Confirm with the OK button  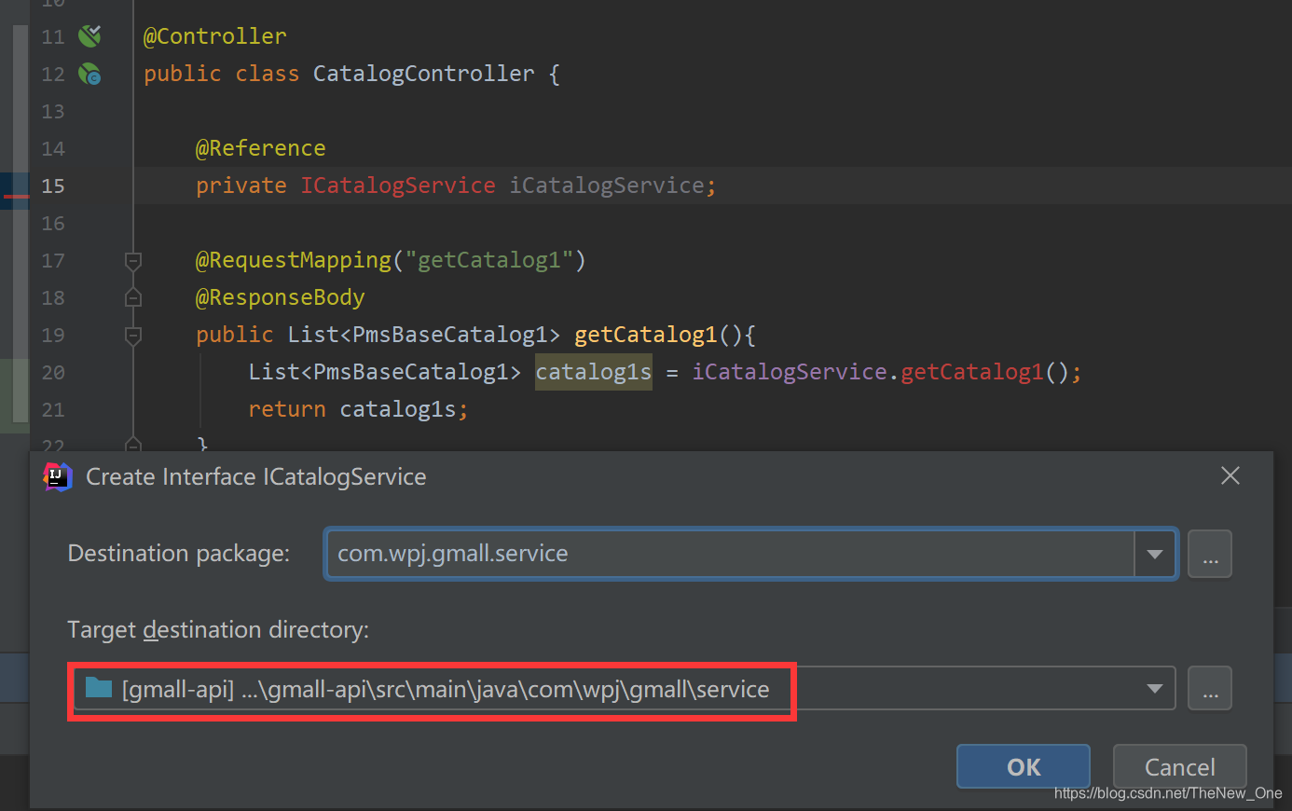(1024, 766)
